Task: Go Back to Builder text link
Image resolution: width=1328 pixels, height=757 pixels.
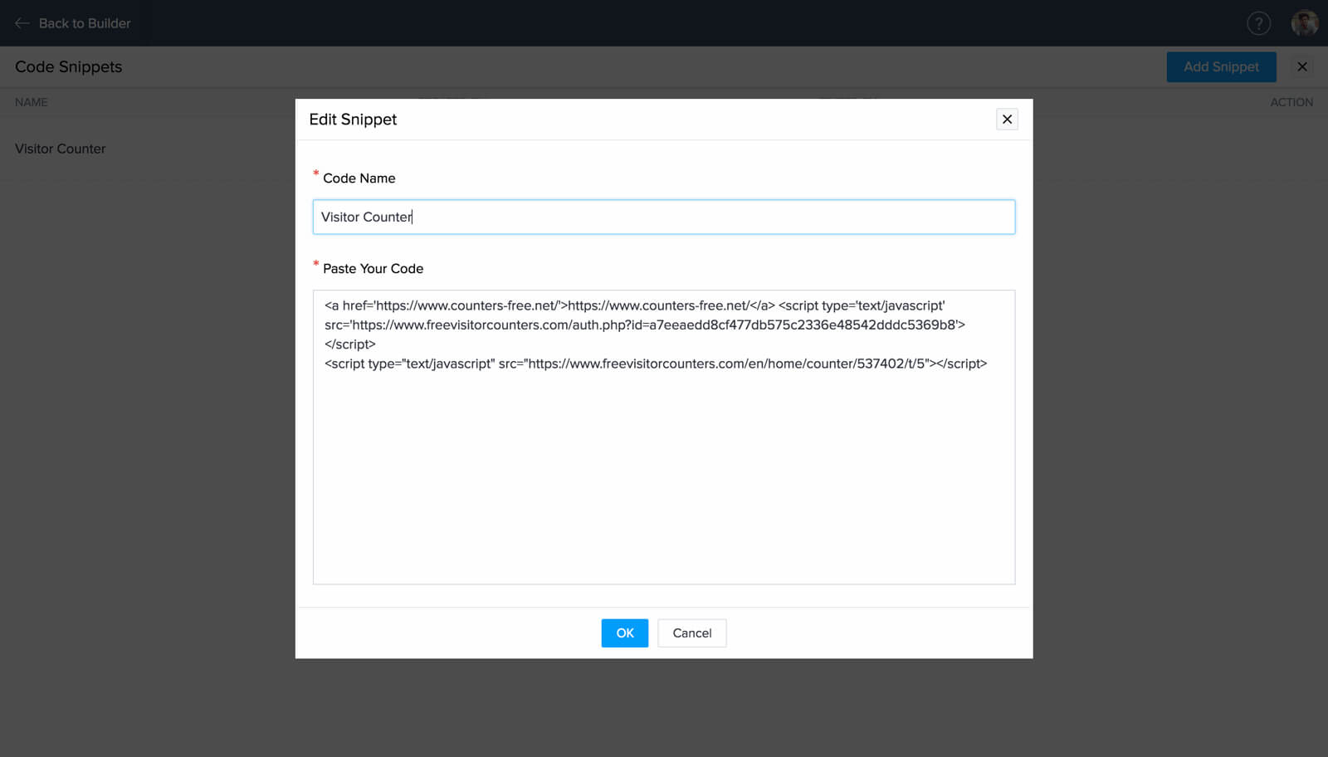Action: 85,23
